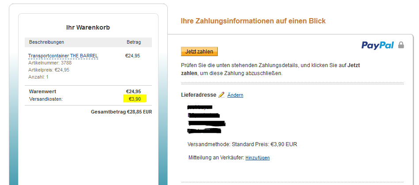The height and width of the screenshot is (185, 419).
Task: Select the Gesamtbetrag €28,85 EUR total
Action: pos(121,112)
